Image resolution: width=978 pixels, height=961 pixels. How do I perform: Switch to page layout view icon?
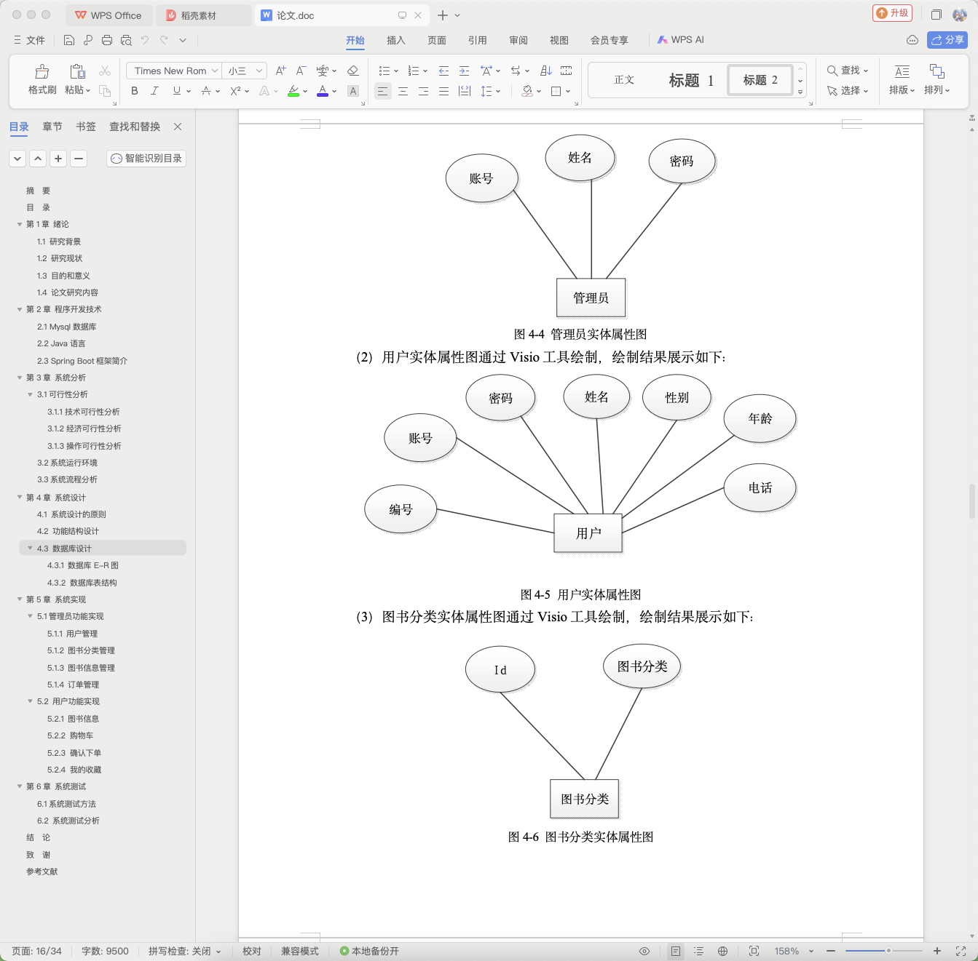pos(676,951)
